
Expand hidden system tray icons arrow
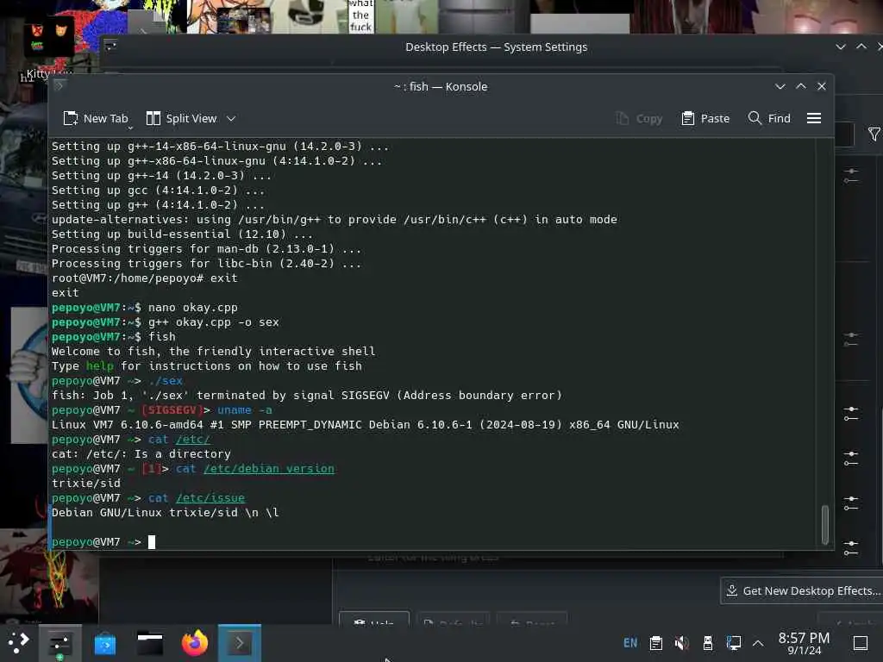pyautogui.click(x=758, y=643)
